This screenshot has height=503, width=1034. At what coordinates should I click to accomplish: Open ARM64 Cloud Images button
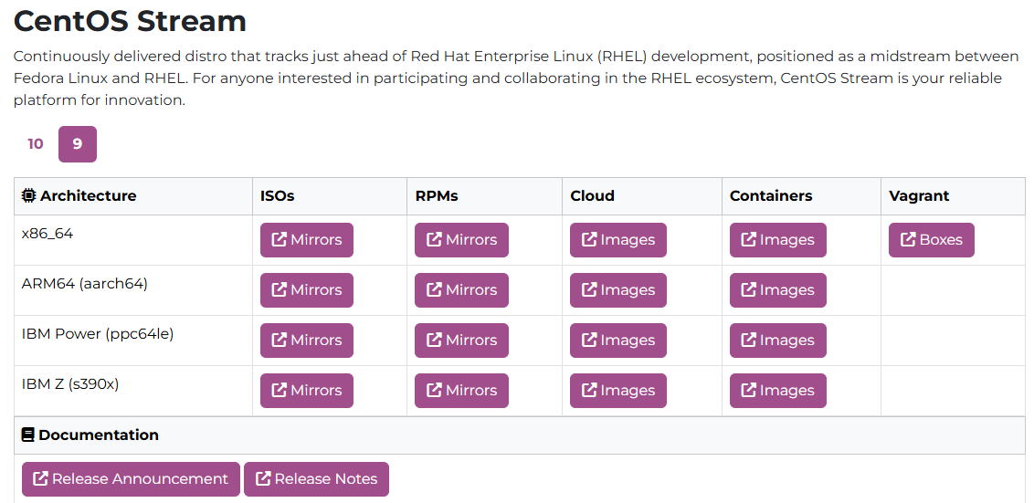[618, 290]
